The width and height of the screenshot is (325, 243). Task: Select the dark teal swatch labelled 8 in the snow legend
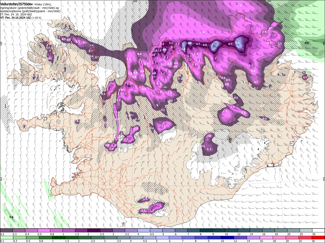tap(206, 231)
